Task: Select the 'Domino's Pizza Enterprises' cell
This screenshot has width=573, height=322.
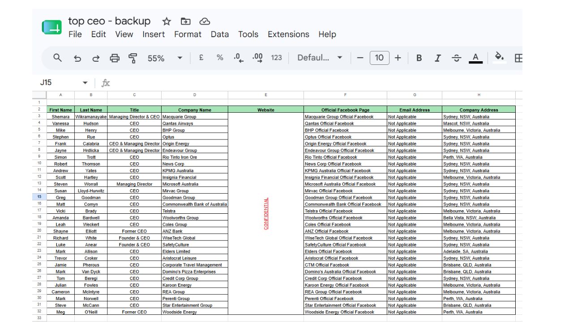Action: [x=195, y=271]
